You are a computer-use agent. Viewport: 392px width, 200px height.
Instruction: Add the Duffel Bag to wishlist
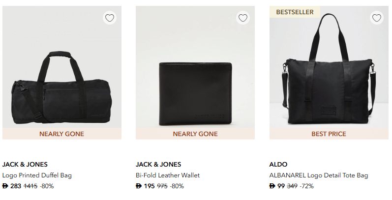110,18
